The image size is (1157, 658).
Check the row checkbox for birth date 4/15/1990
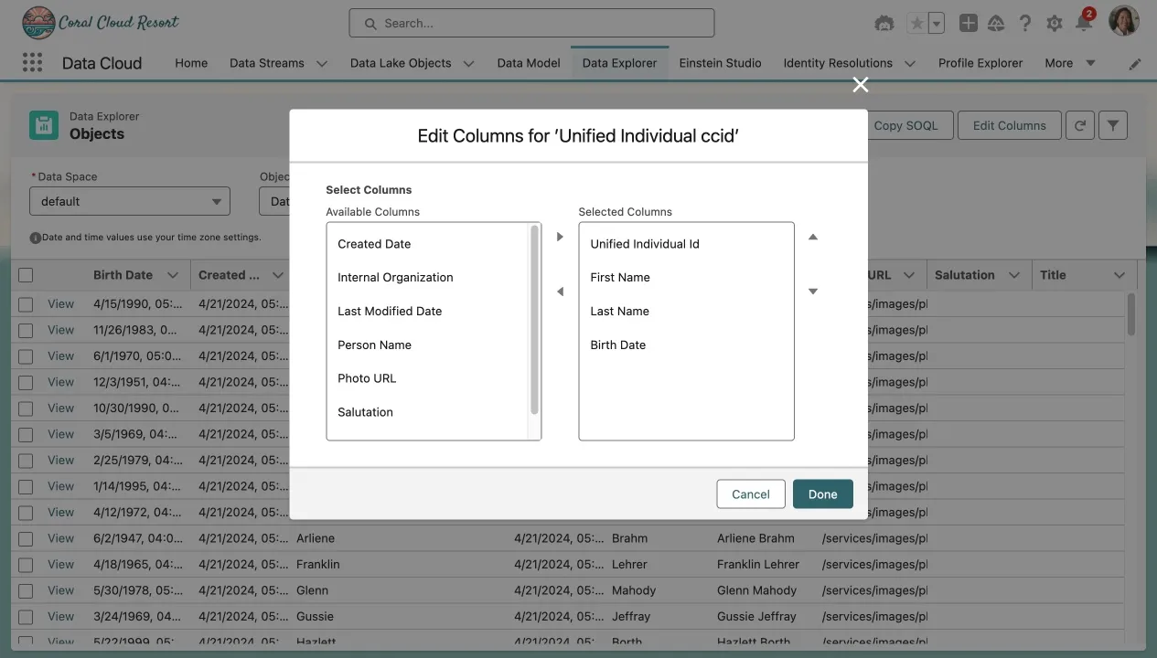click(x=26, y=304)
